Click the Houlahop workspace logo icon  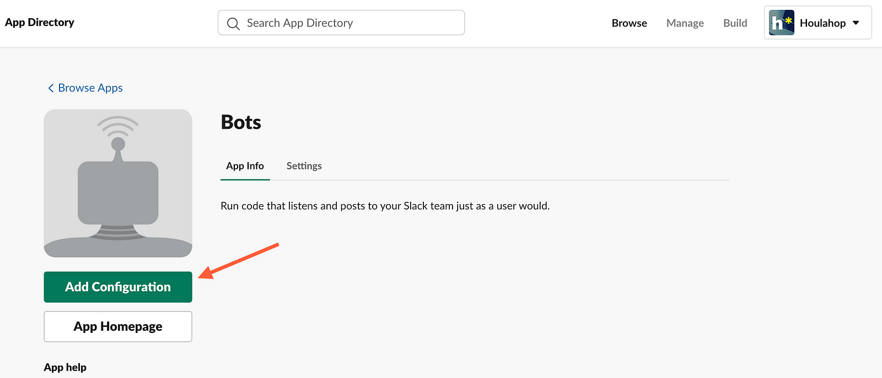tap(781, 23)
